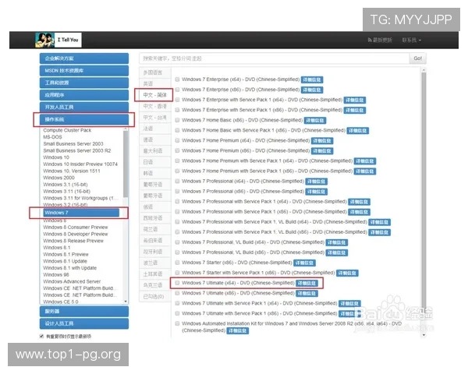This screenshot has height=374, width=468.
Task: Select Windows 7 in the OS list
Action: (81, 213)
